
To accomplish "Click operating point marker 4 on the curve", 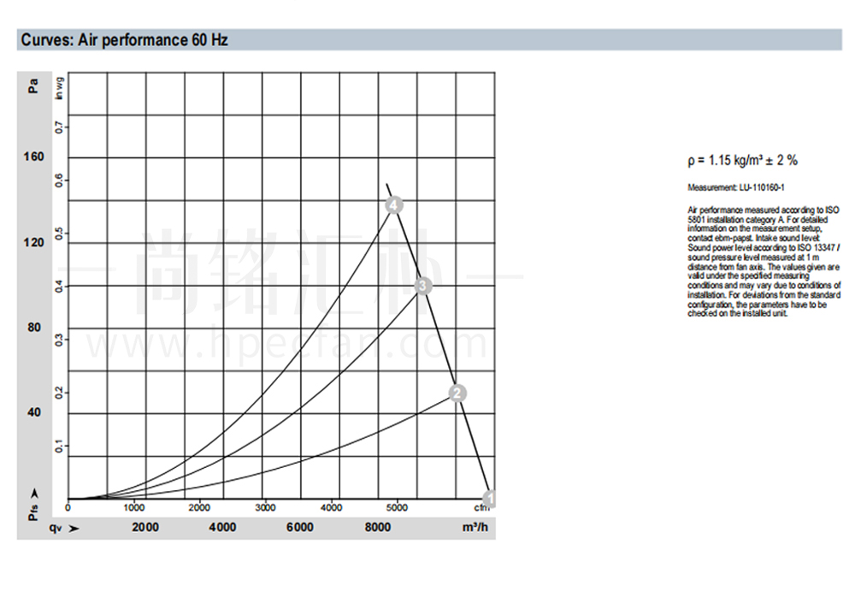I will [393, 205].
